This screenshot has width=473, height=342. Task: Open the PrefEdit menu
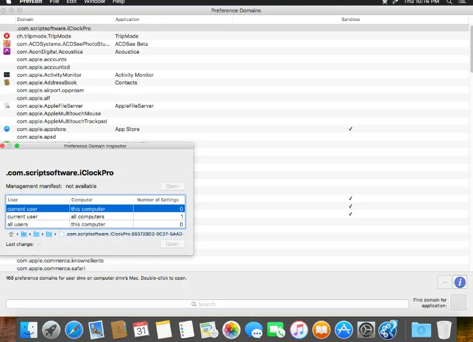click(31, 2)
